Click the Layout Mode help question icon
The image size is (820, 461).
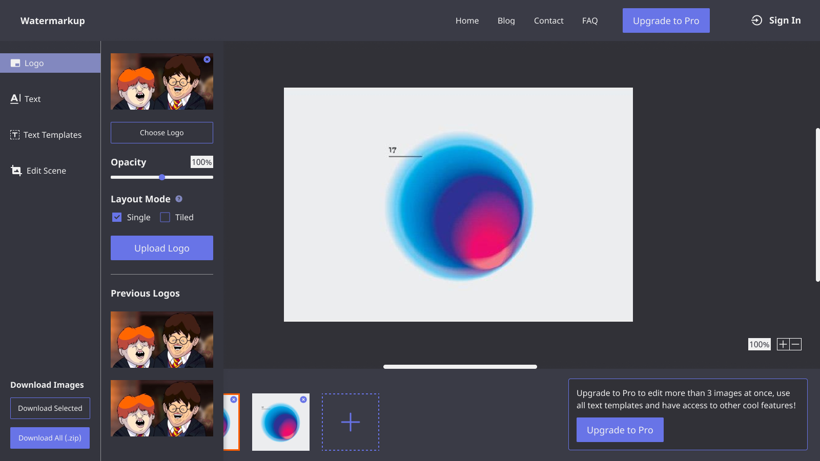179,199
